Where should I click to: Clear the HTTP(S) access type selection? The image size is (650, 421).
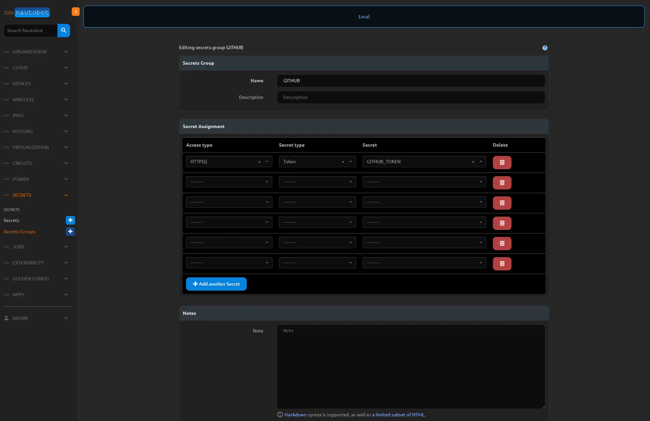[259, 162]
